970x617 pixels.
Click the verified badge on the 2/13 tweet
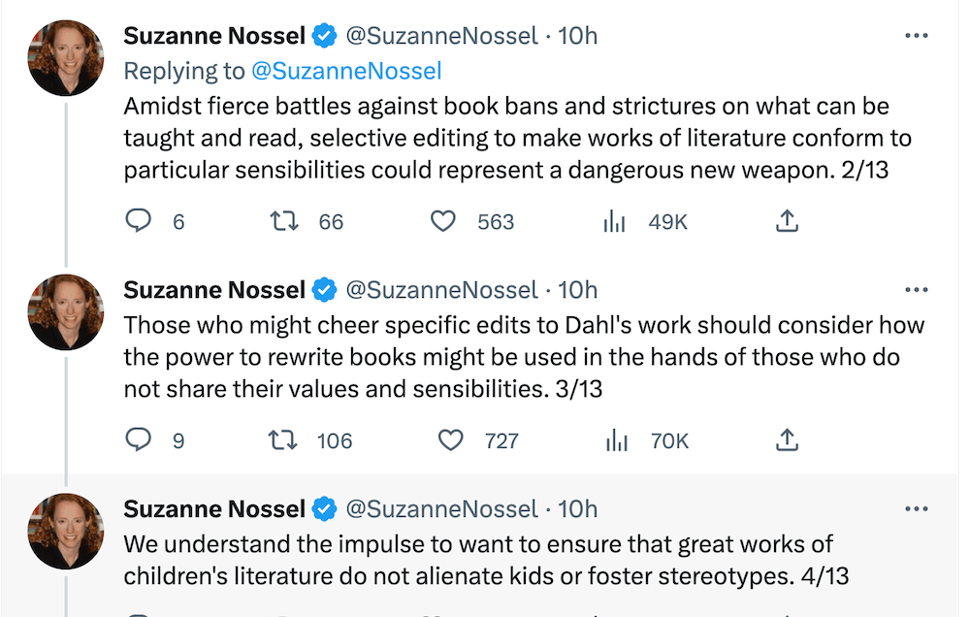[325, 37]
